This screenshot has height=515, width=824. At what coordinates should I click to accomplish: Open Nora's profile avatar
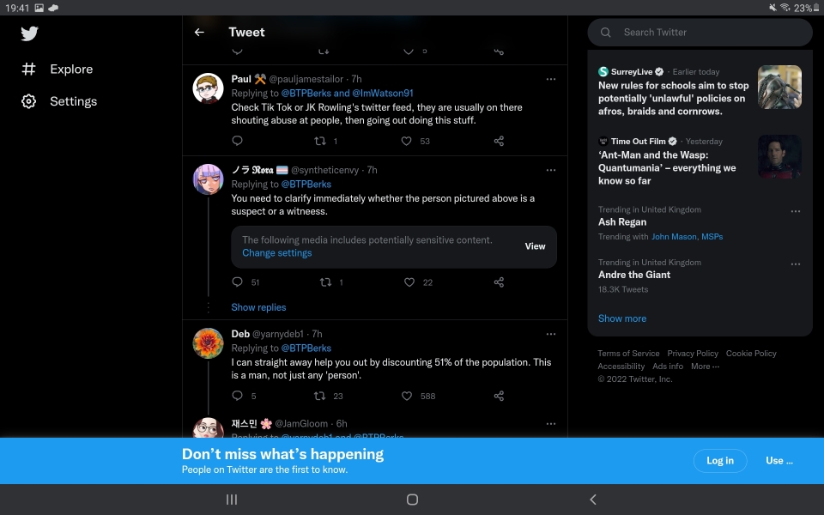click(208, 179)
